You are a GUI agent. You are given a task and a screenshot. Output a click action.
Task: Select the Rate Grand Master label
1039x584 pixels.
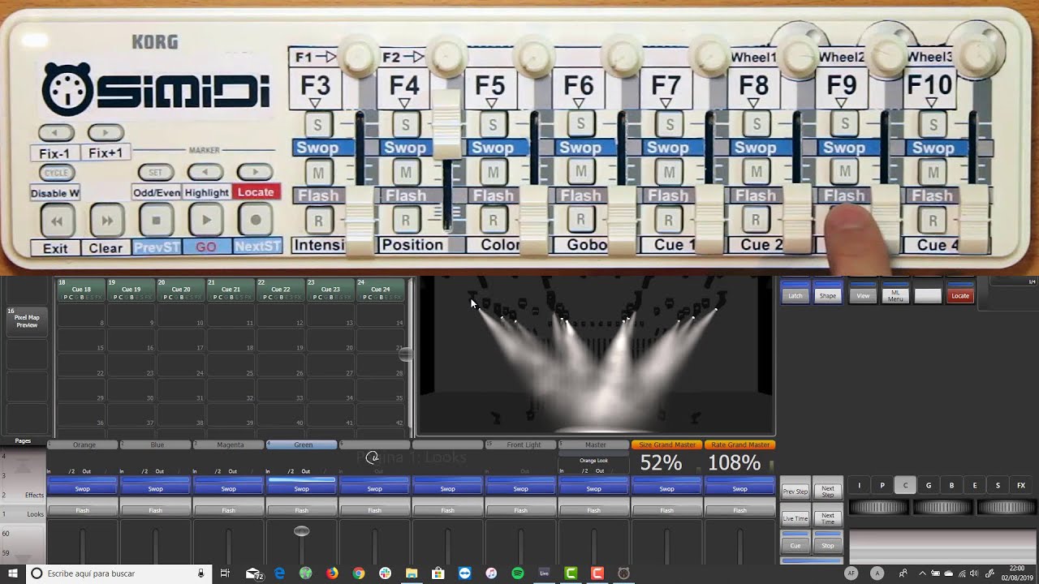coord(739,444)
